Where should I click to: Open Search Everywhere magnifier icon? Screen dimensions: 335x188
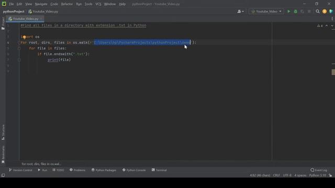pos(318,11)
